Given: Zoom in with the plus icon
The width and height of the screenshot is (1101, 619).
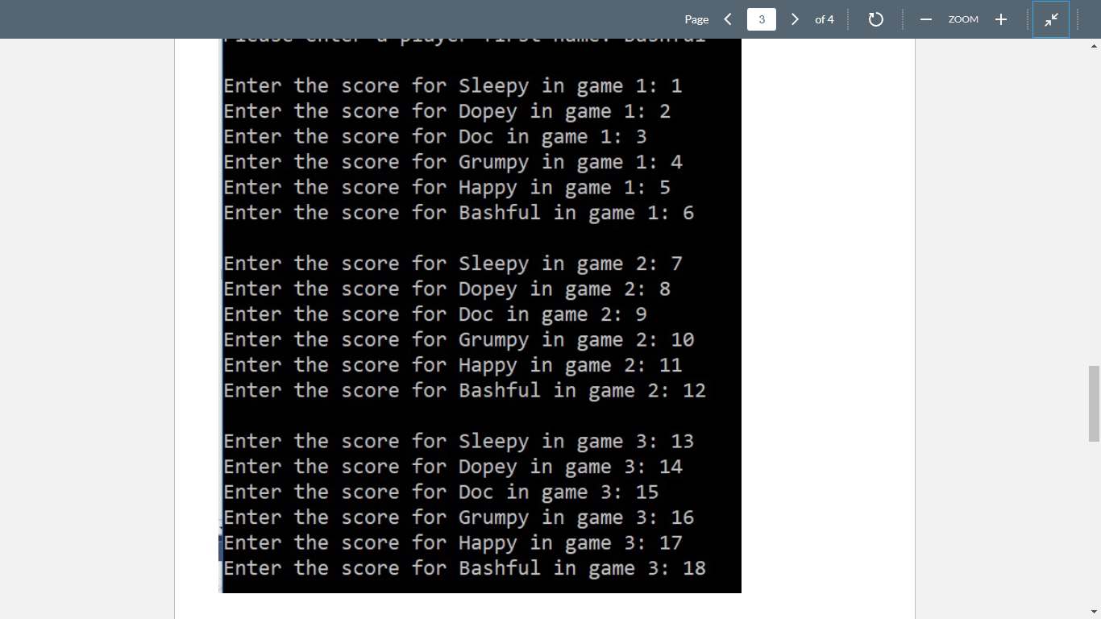Looking at the screenshot, I should [1000, 19].
